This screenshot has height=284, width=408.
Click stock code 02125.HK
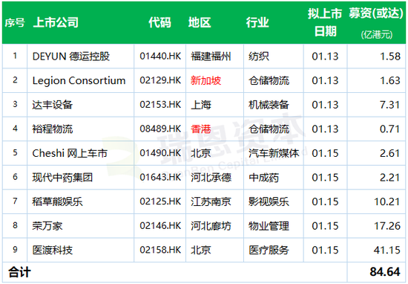pos(160,202)
